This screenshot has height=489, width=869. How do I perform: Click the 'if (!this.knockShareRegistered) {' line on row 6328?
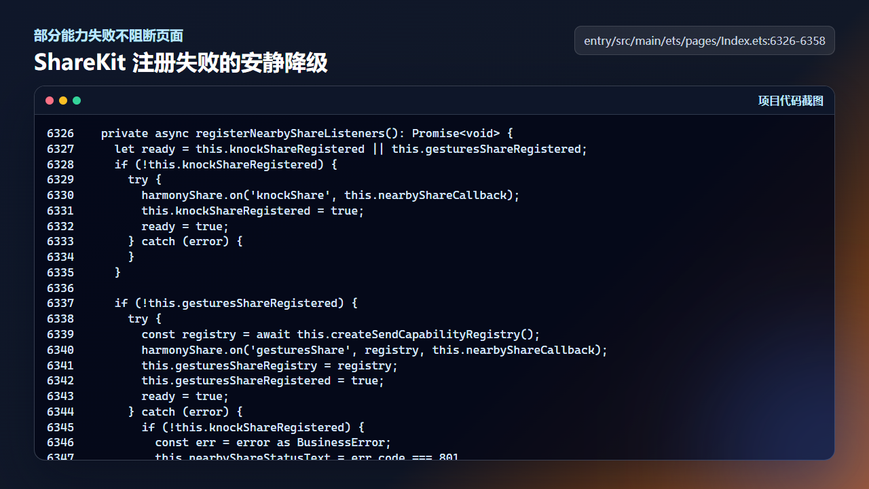(225, 164)
